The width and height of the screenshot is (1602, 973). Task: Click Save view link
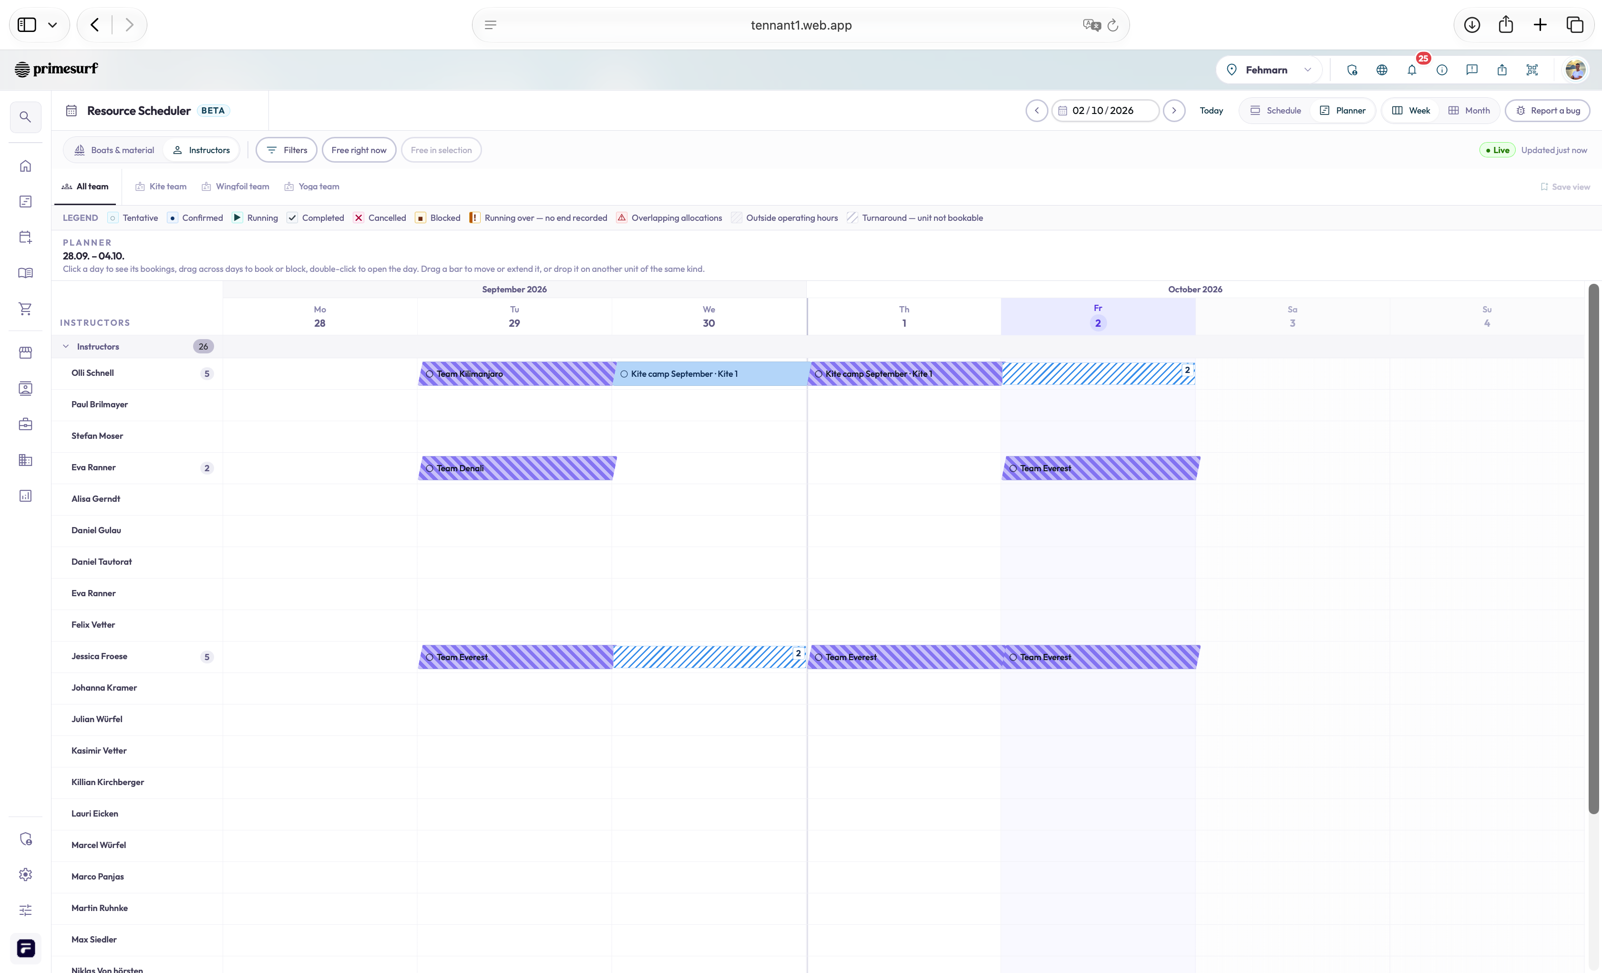[x=1565, y=186]
